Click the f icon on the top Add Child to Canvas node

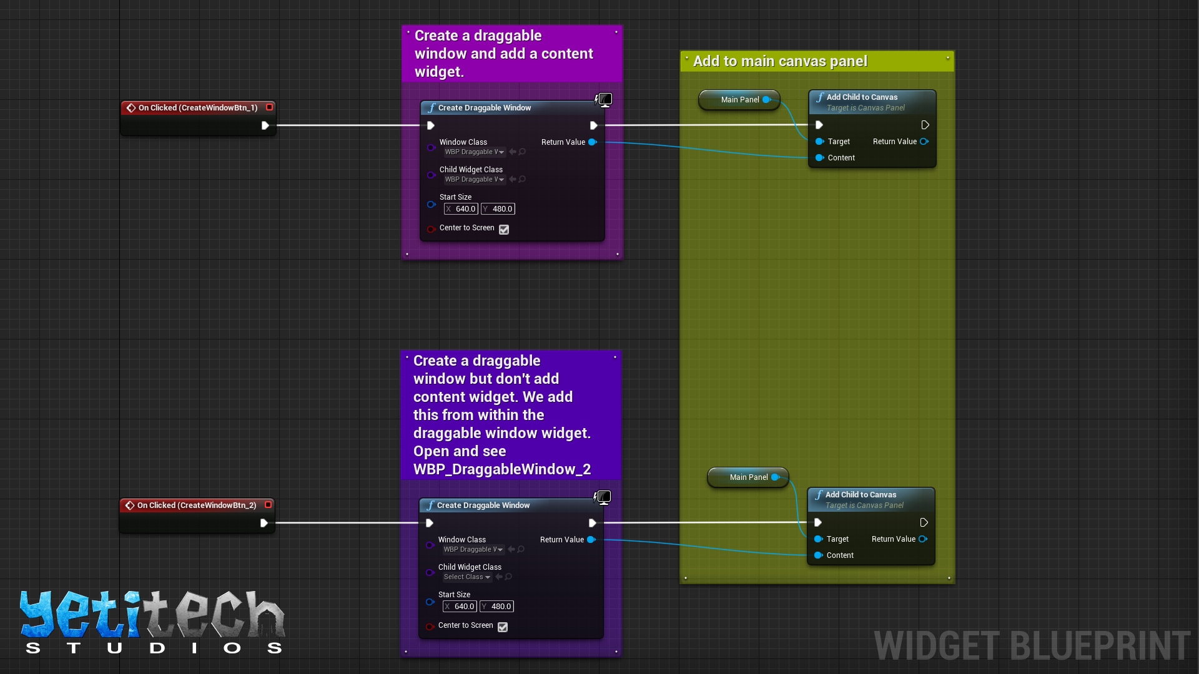tap(820, 97)
